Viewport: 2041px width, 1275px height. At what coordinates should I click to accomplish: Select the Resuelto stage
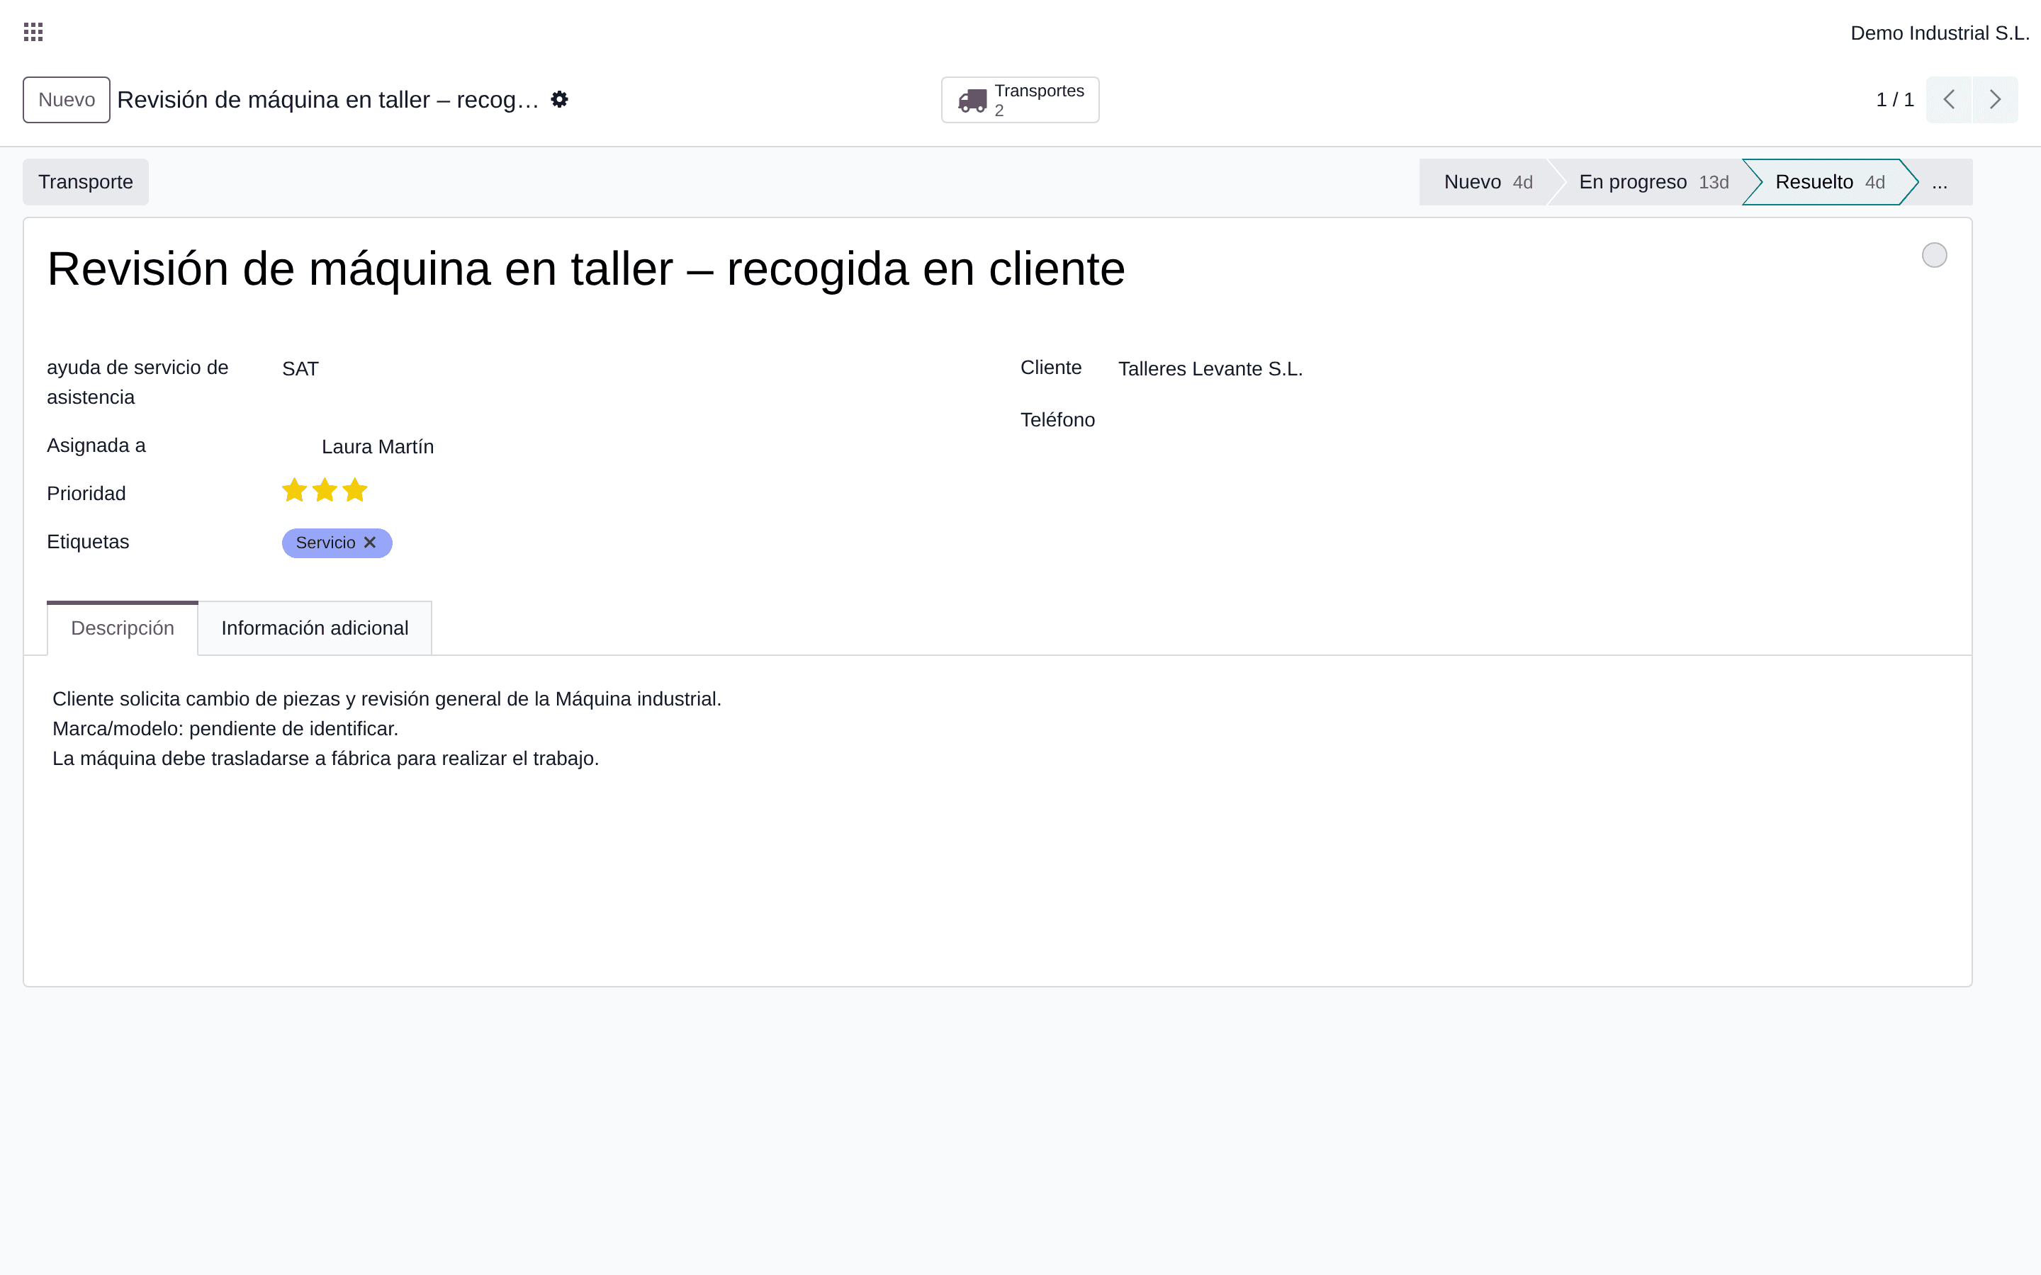click(1829, 182)
